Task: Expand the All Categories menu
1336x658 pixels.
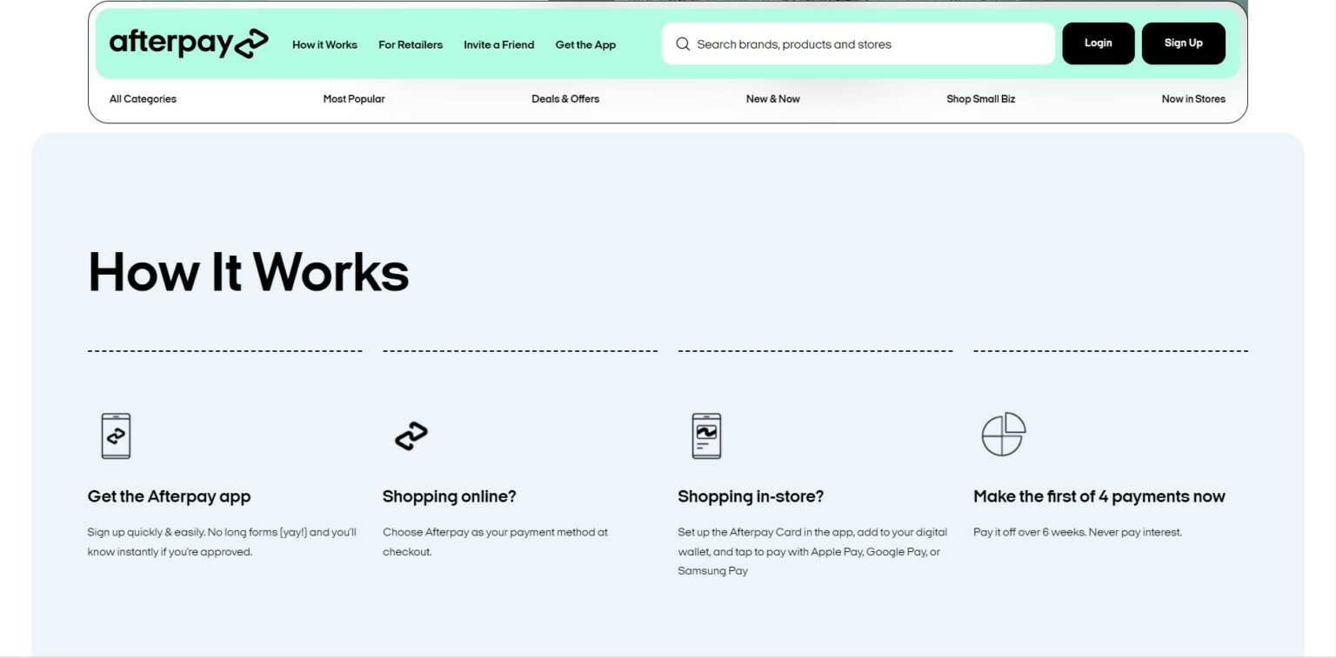Action: [x=143, y=99]
